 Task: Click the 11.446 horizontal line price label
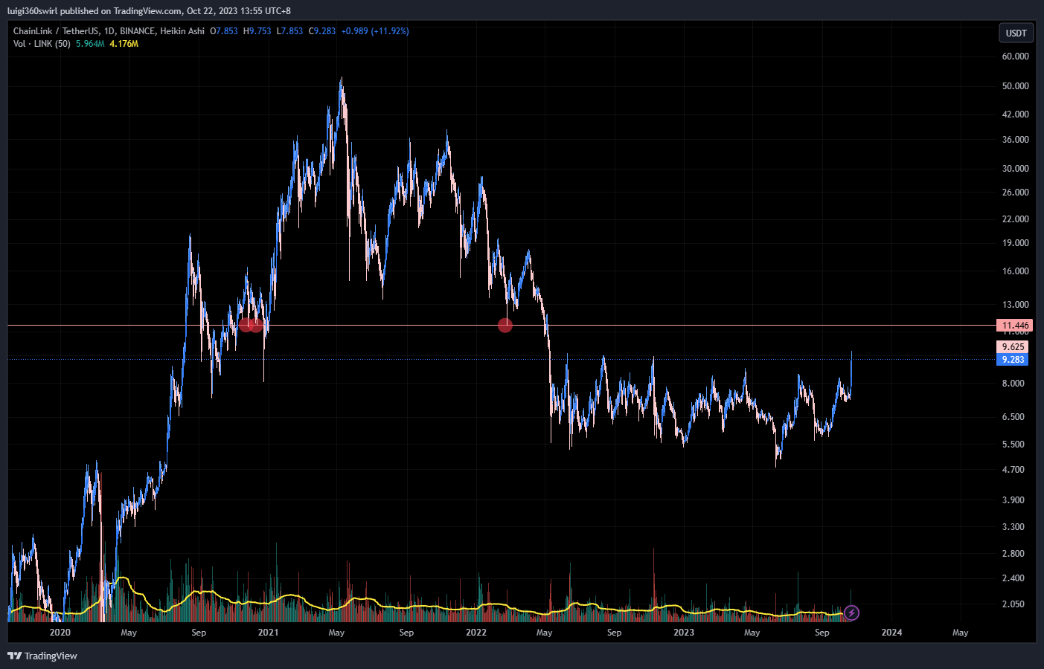tap(1015, 326)
